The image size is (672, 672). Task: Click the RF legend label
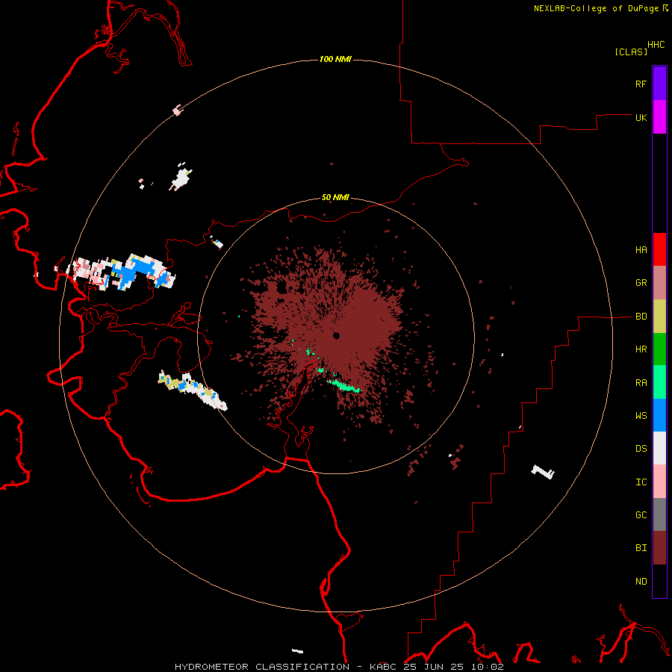tap(641, 84)
